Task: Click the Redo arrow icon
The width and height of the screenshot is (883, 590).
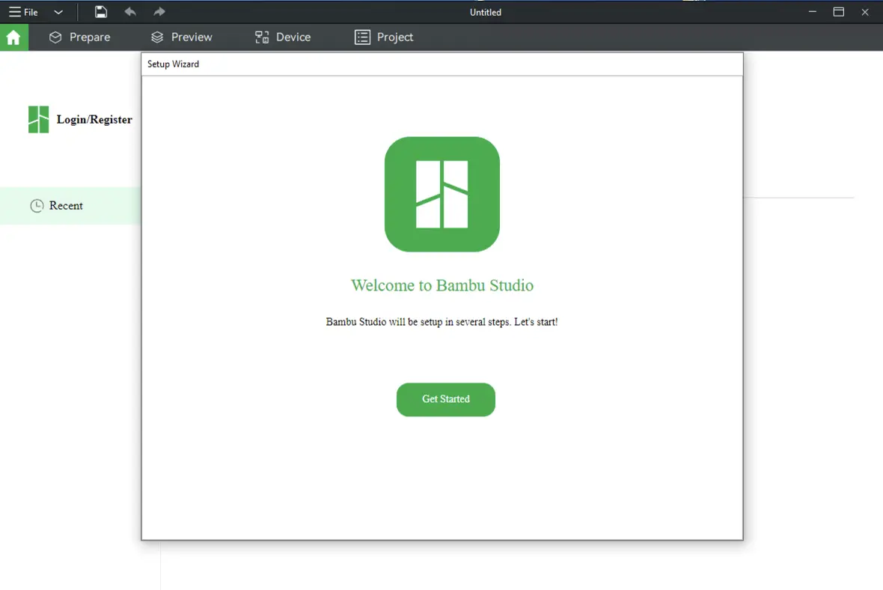Action: pos(159,12)
